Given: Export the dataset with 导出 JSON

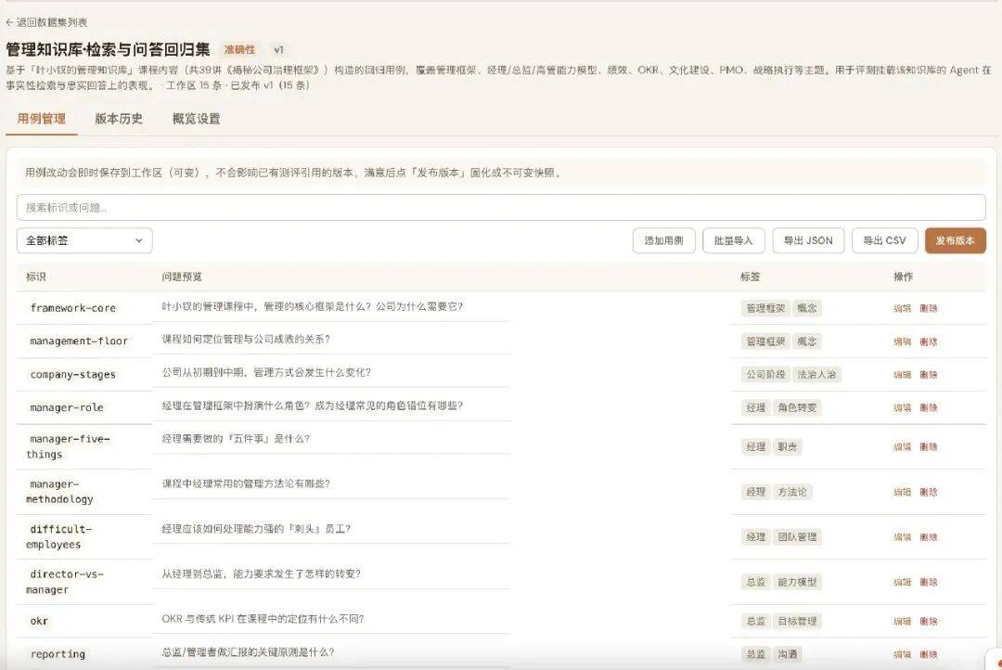Looking at the screenshot, I should click(x=808, y=241).
